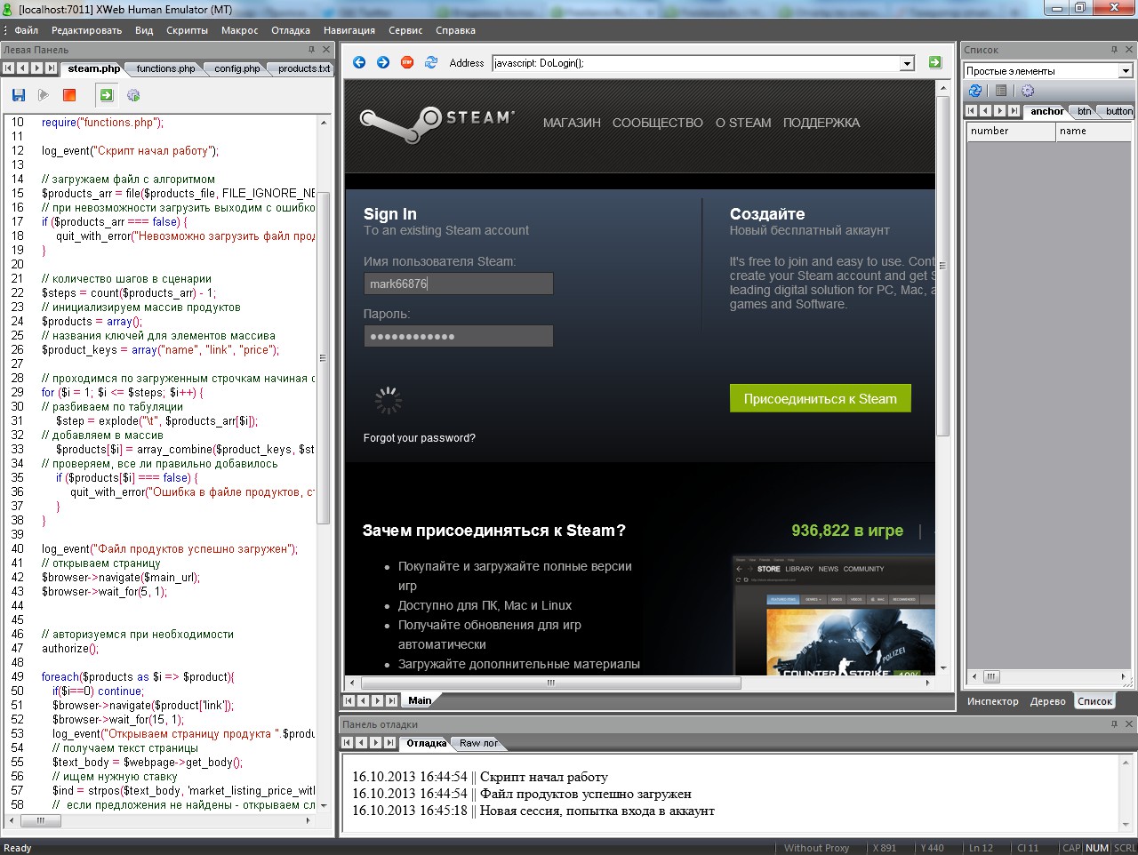The height and width of the screenshot is (855, 1138).
Task: Open the СООБЩЕСТВО link on Steam page
Action: 658,123
